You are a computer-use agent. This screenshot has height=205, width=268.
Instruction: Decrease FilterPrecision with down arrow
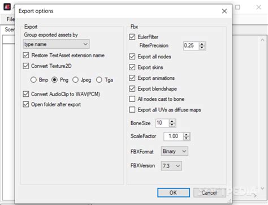pyautogui.click(x=202, y=48)
